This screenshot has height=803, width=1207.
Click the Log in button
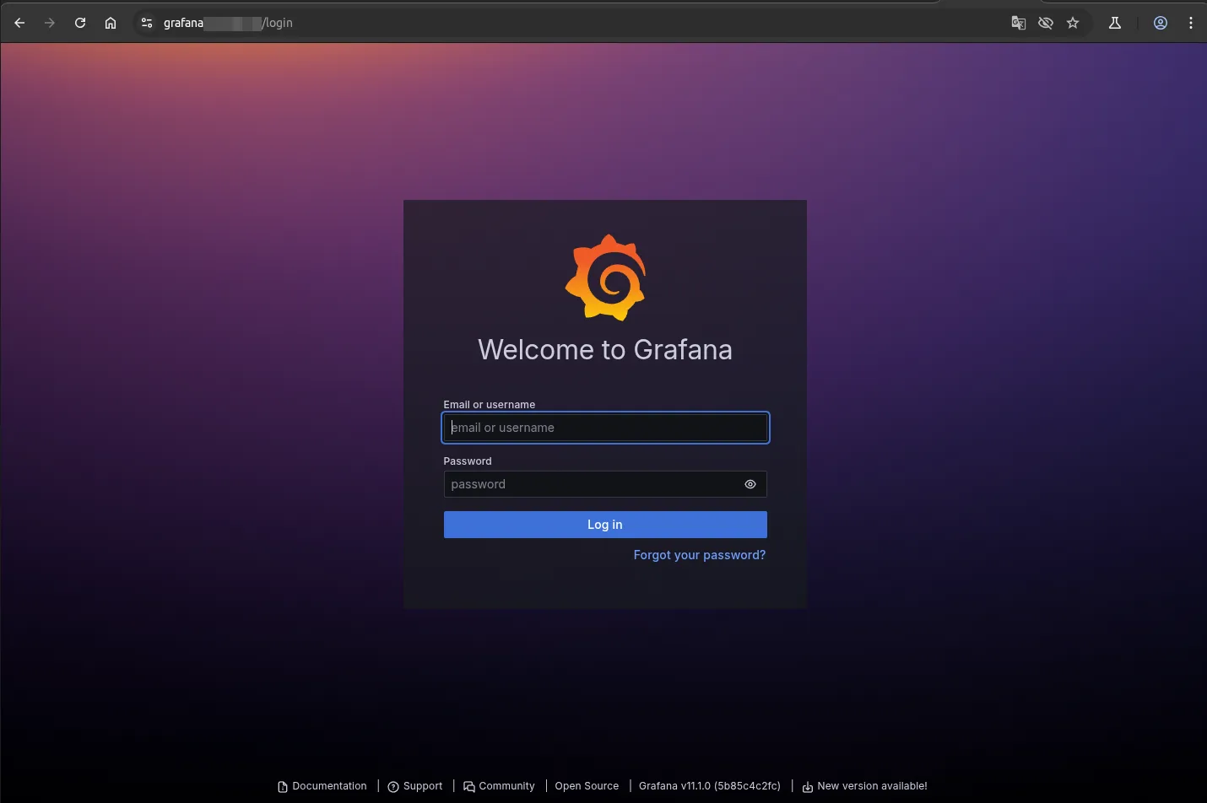605,525
